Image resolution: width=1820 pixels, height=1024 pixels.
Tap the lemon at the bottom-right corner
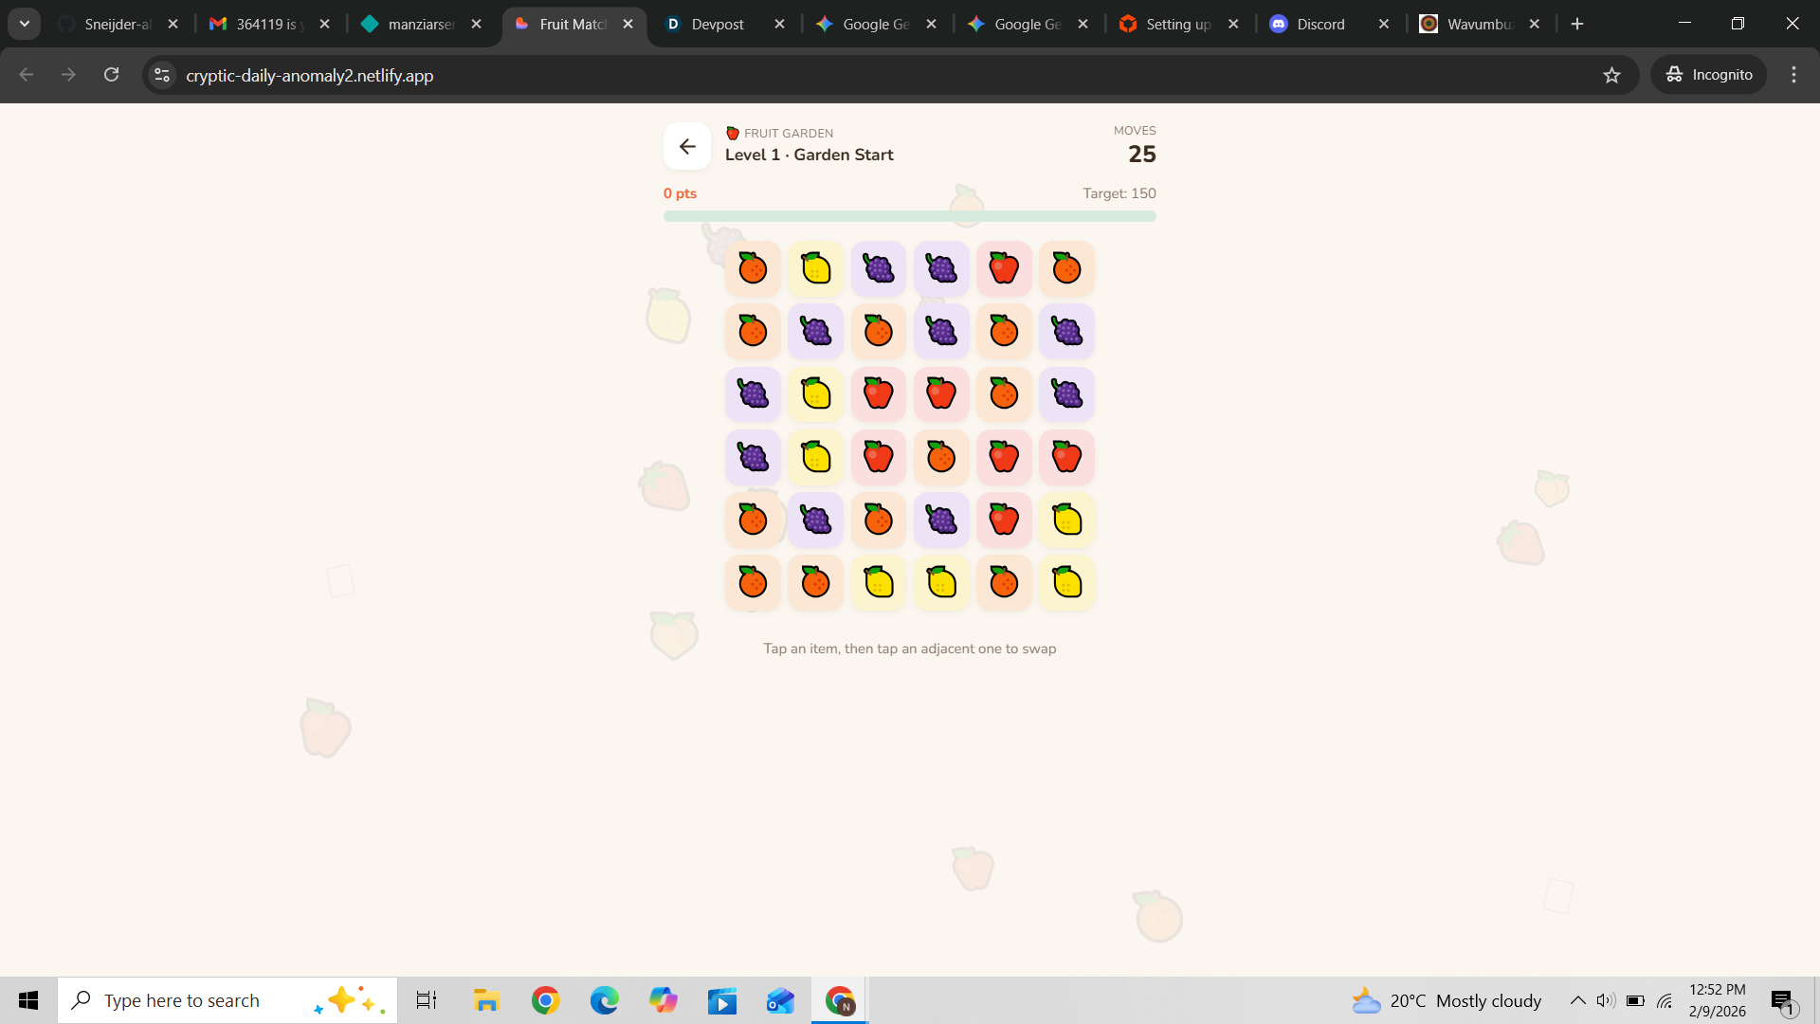click(1066, 582)
